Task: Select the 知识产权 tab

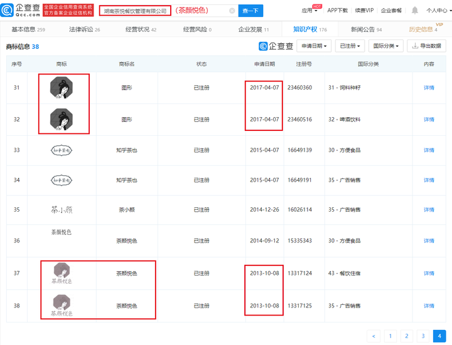Action: [x=310, y=29]
